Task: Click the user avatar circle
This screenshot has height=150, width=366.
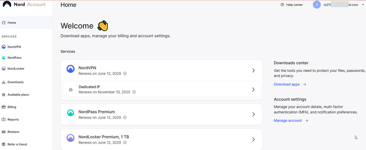Action: coord(317,5)
